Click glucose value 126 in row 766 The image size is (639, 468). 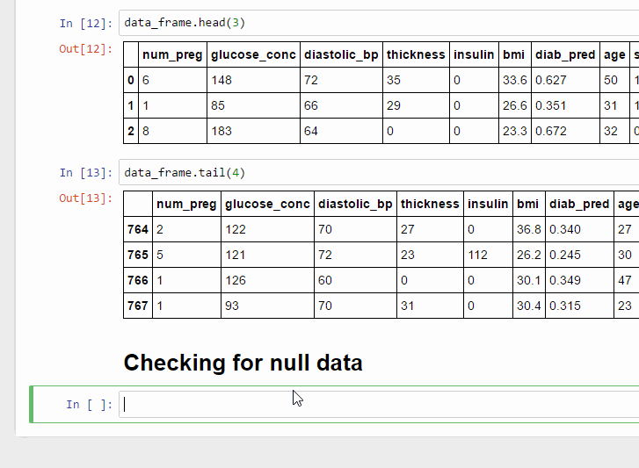[x=236, y=280]
